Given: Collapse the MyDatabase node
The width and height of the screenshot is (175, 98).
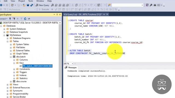Looking at the screenshot, I should click(x=4, y=35).
